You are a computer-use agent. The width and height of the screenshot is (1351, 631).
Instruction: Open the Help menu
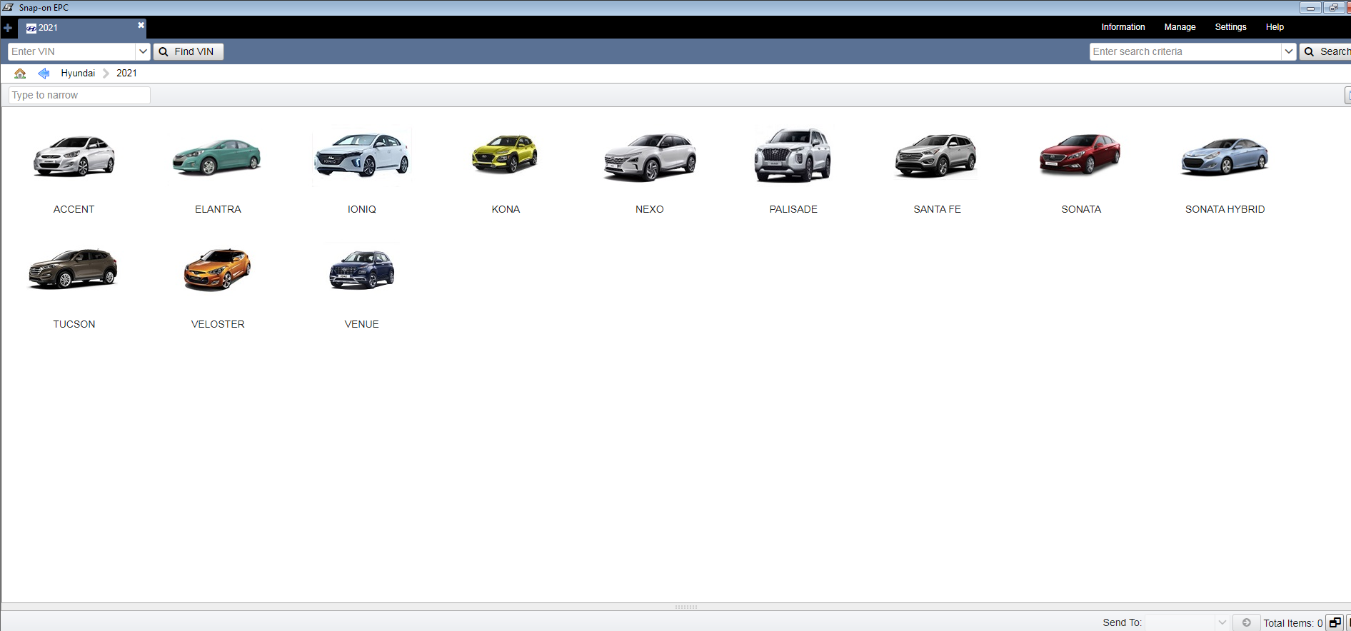point(1275,27)
